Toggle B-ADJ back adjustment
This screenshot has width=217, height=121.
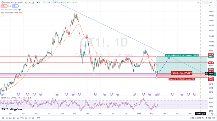click(209, 118)
